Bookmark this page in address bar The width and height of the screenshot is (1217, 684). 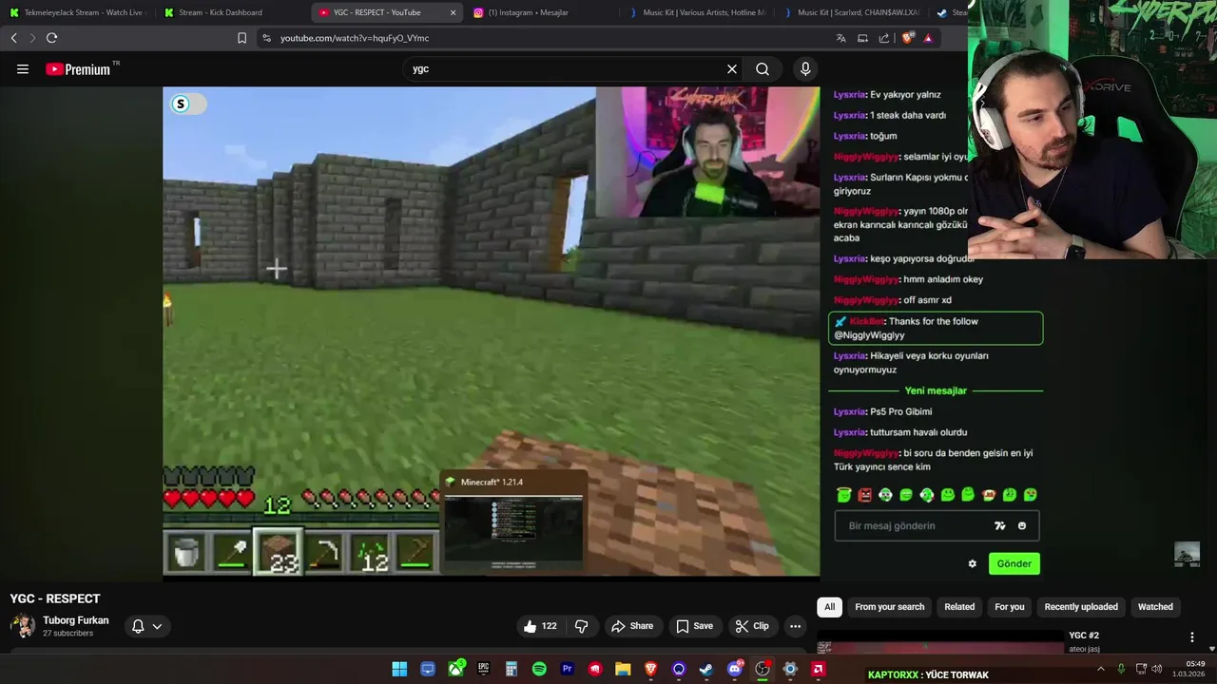pyautogui.click(x=241, y=38)
